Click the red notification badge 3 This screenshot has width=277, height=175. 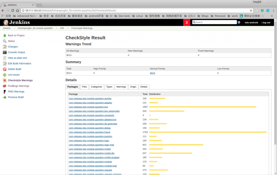[x=186, y=22]
